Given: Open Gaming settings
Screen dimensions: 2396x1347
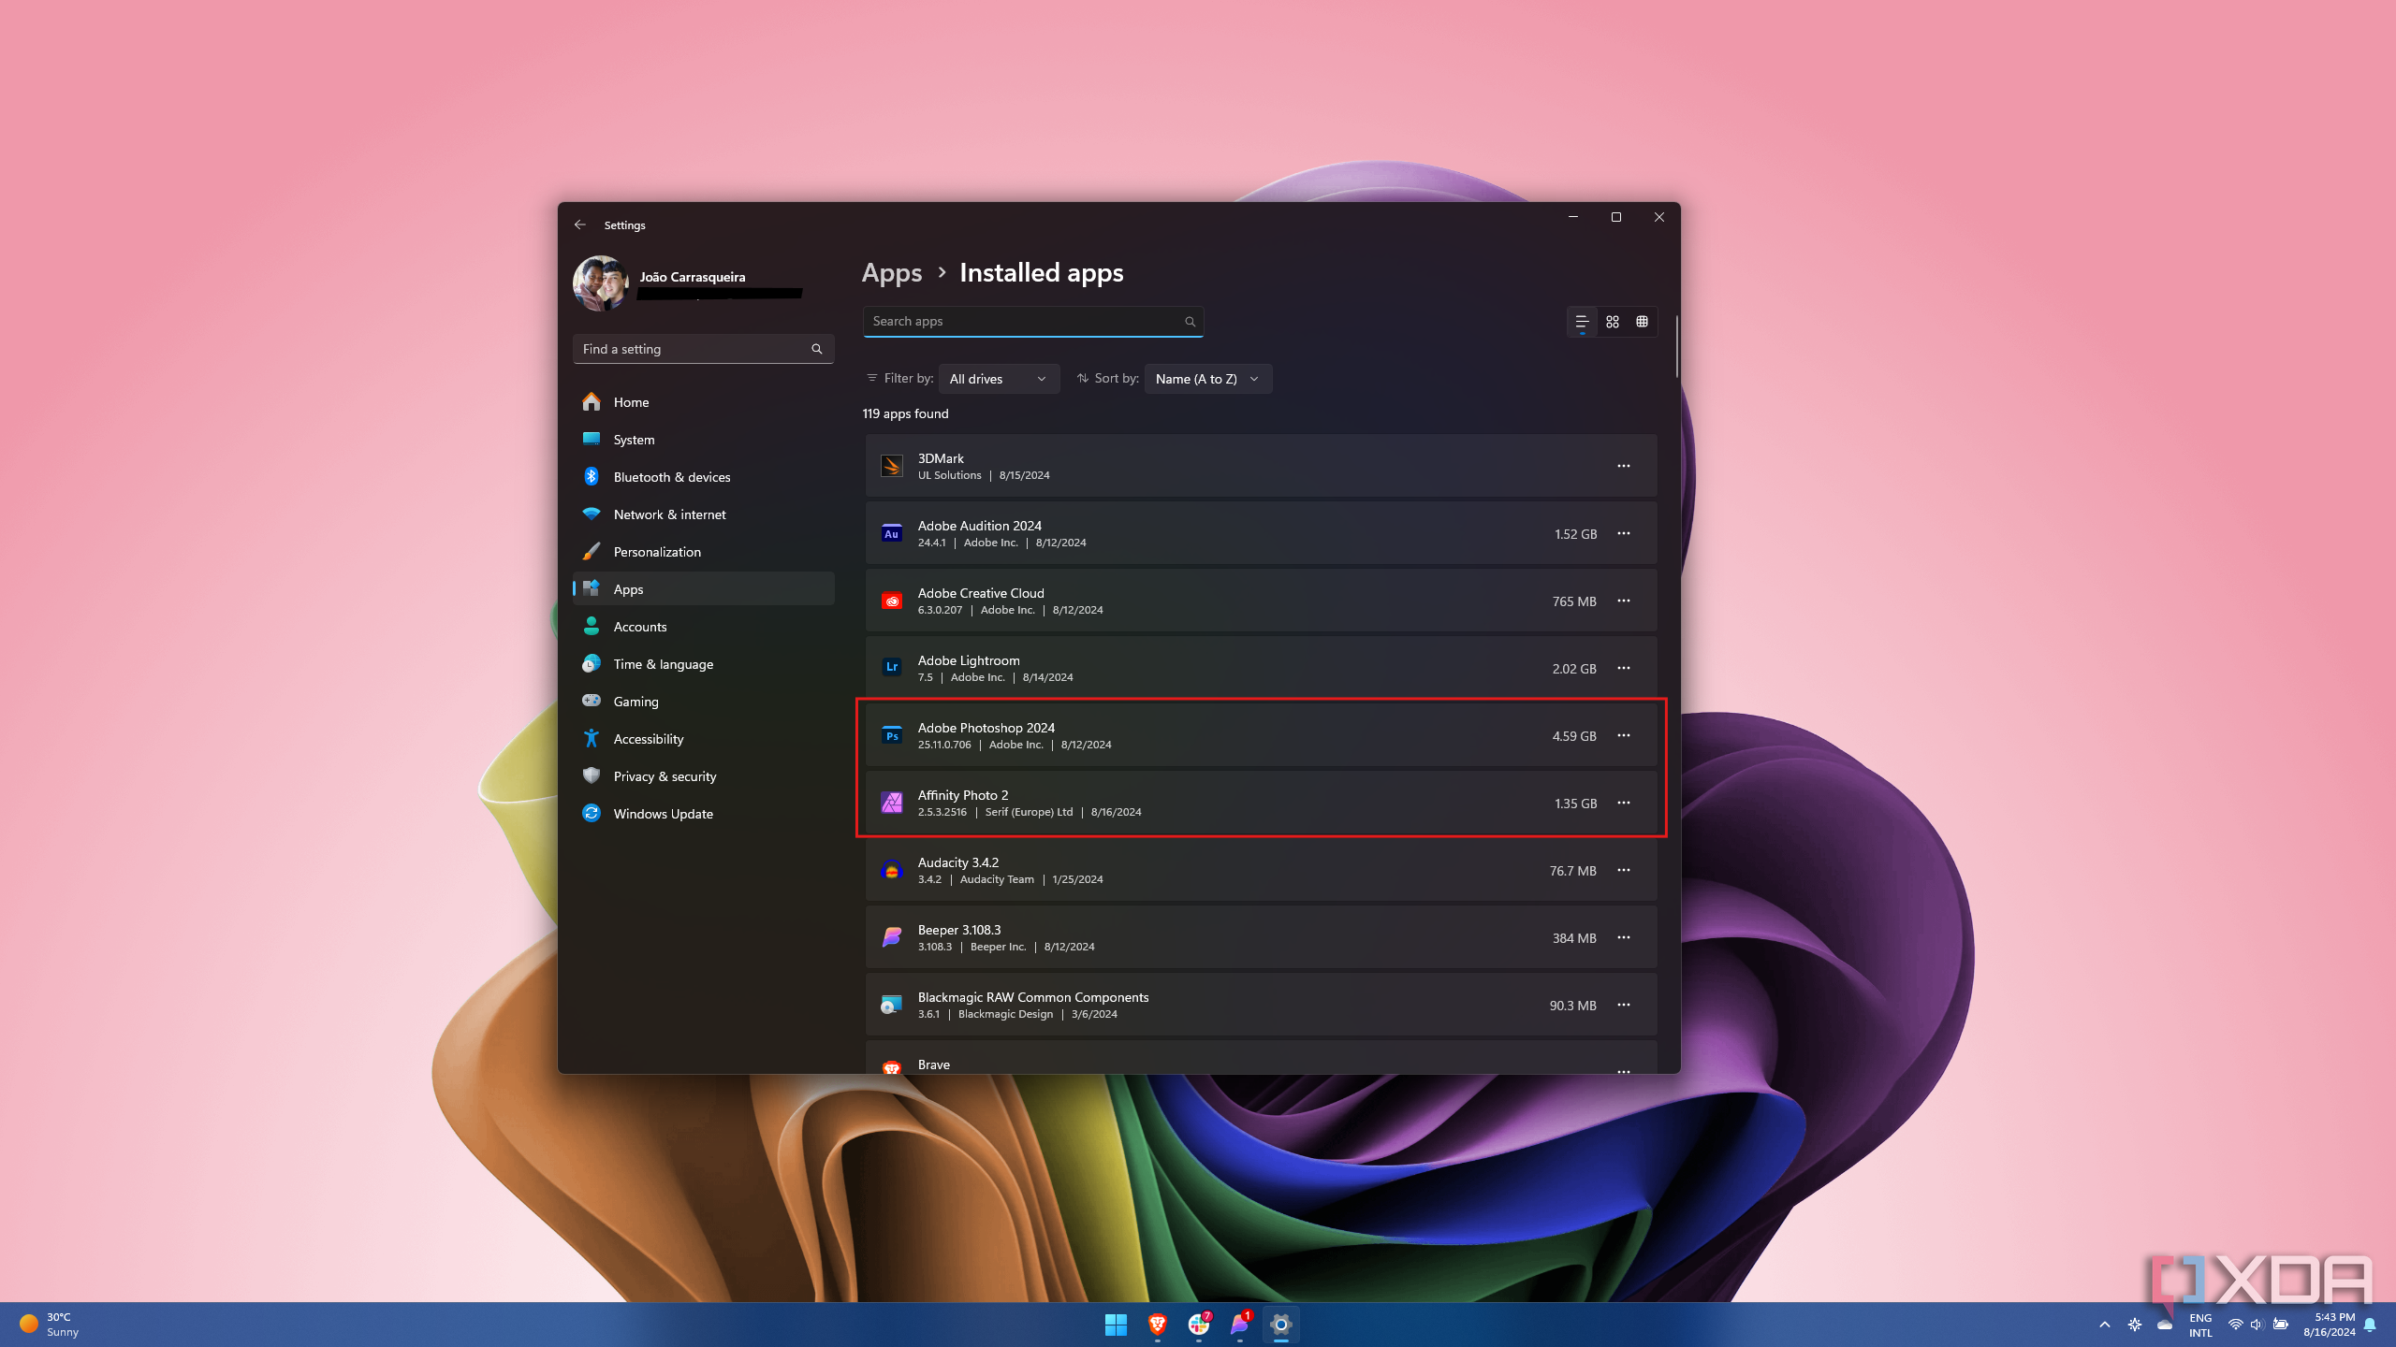Looking at the screenshot, I should [x=703, y=701].
